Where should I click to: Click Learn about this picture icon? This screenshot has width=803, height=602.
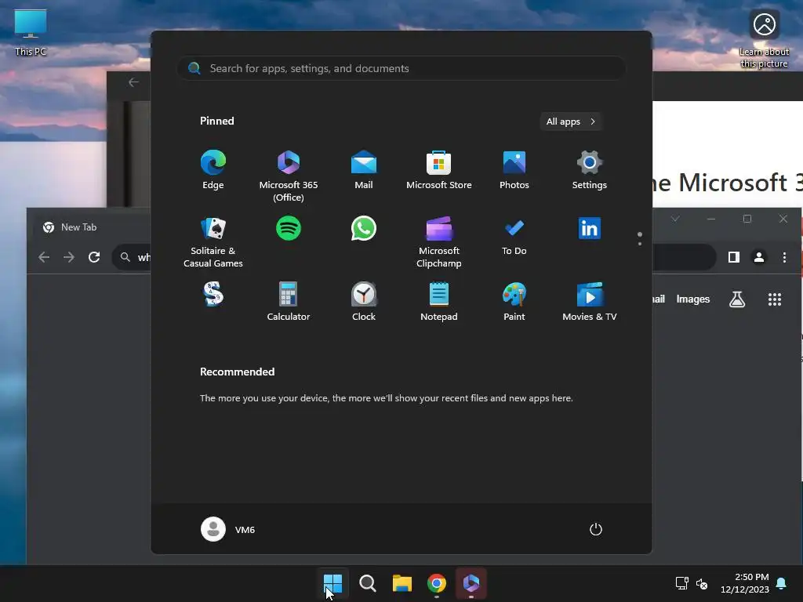(764, 39)
